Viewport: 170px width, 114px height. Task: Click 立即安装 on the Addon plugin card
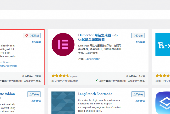click(34, 94)
